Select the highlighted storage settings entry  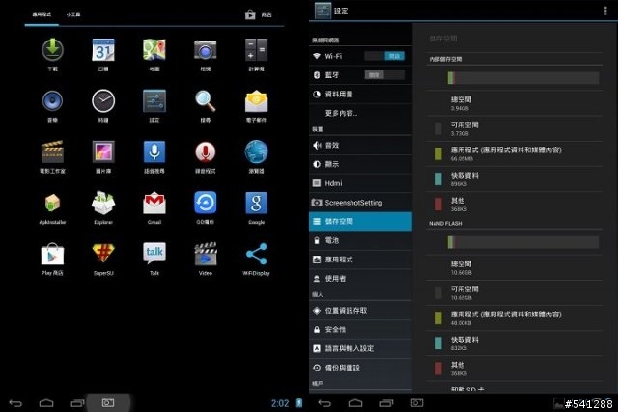click(360, 221)
